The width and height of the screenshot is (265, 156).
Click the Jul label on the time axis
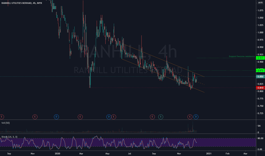130,153
